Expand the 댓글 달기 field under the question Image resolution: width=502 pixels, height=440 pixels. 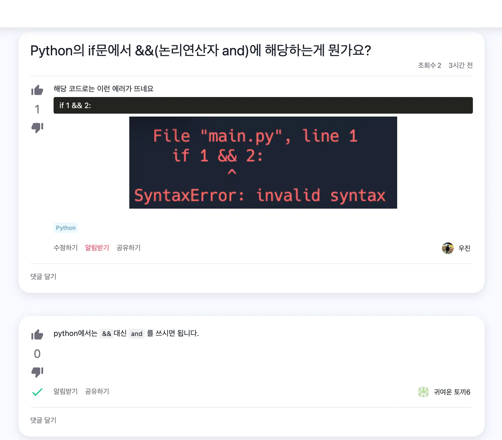point(43,277)
